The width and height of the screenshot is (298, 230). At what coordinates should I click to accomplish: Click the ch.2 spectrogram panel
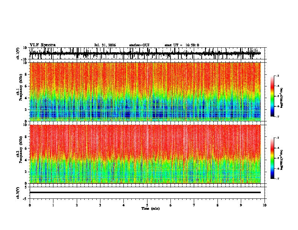(x=145, y=154)
